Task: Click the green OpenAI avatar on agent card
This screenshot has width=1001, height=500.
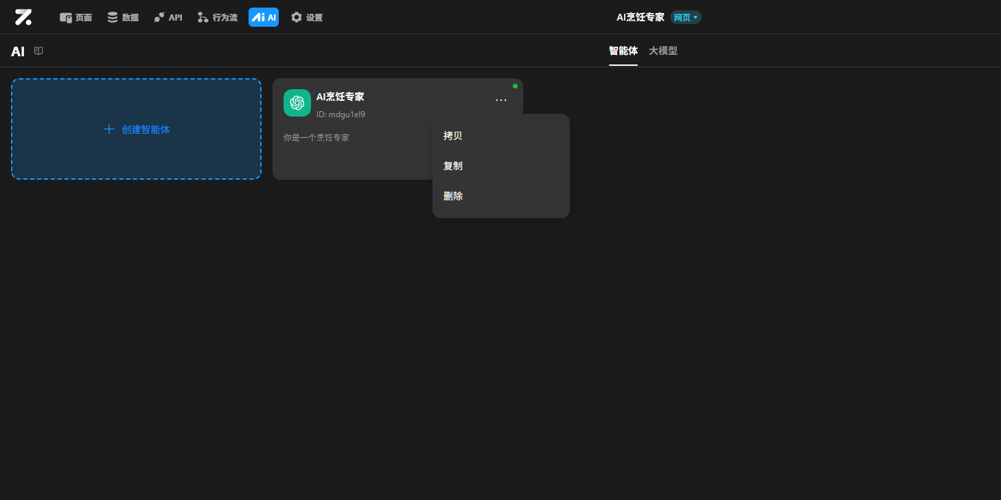Action: click(297, 103)
